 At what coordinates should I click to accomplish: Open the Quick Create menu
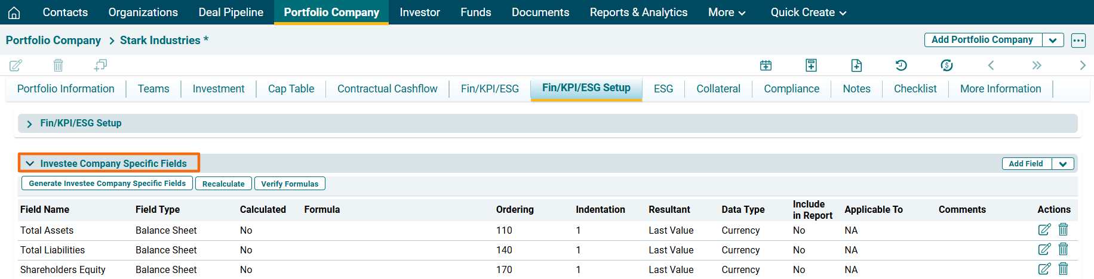(808, 13)
